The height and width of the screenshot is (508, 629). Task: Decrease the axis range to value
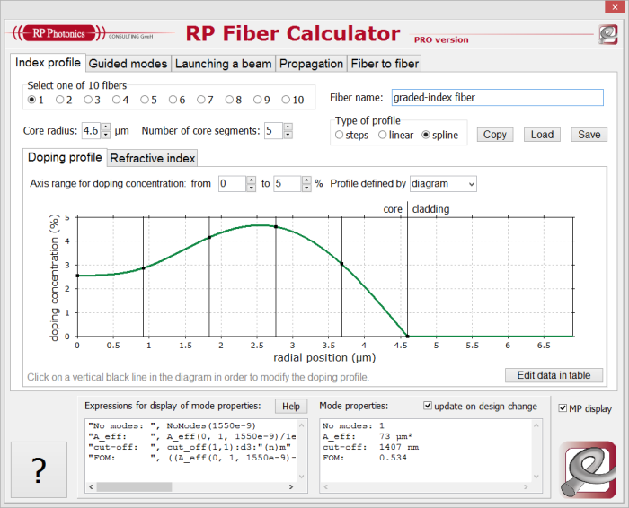pos(306,188)
